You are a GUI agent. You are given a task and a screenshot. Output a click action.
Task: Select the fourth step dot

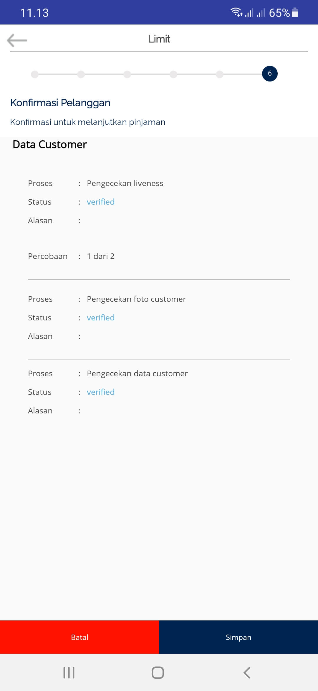(173, 74)
